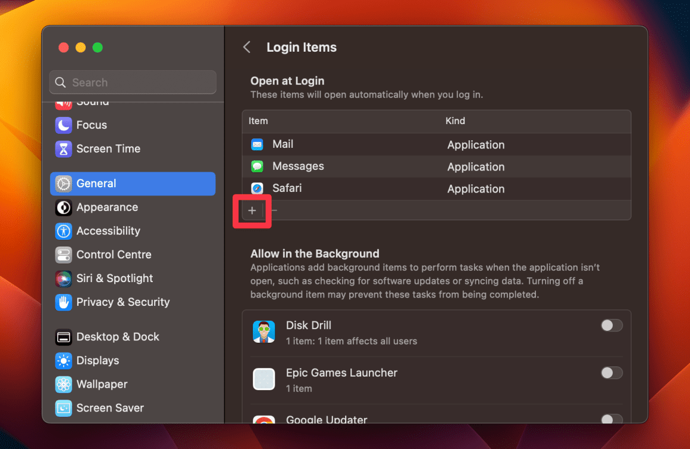Click the back chevron to leave Login Items

tap(246, 47)
